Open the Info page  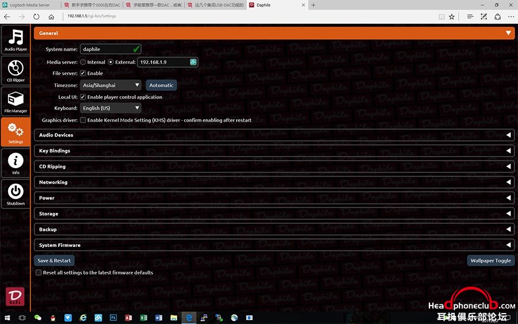pyautogui.click(x=16, y=163)
